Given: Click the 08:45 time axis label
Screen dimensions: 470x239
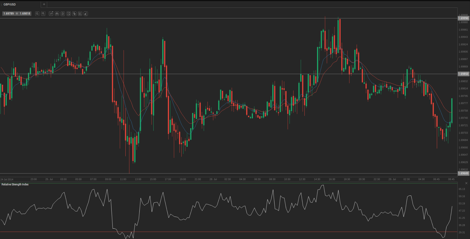Looking at the screenshot, I should [451, 179].
